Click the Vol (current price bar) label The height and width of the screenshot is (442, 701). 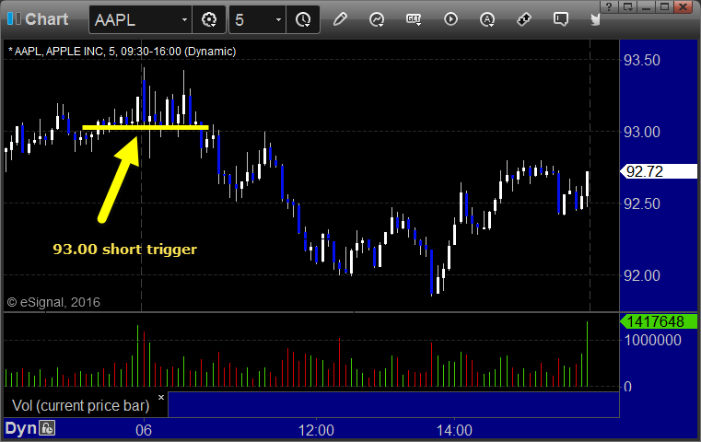point(81,405)
